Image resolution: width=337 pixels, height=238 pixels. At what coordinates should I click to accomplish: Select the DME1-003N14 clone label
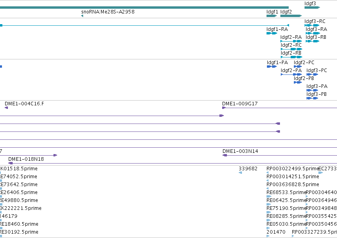pos(240,151)
